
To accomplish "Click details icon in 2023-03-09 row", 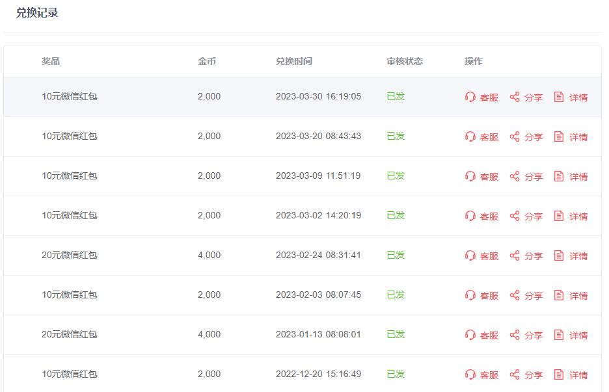I will coord(558,176).
